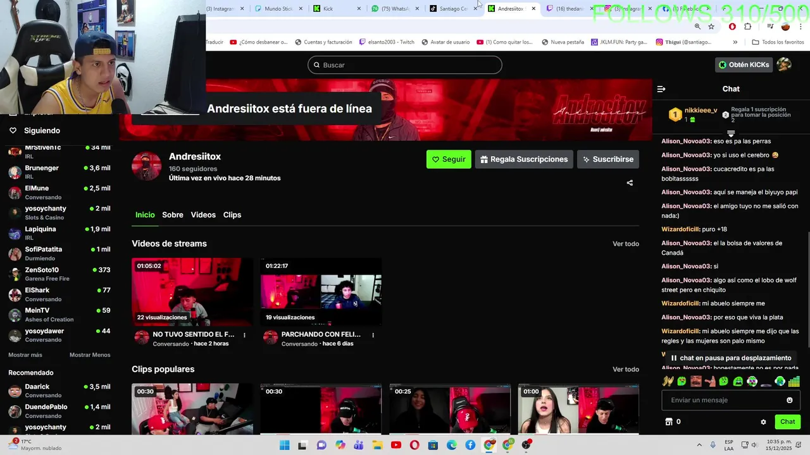This screenshot has height=455, width=810.
Task: Click the volume icon in system tray
Action: tap(754, 445)
